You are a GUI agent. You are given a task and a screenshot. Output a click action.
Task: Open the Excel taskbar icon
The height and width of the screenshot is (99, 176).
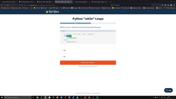click(x=97, y=97)
